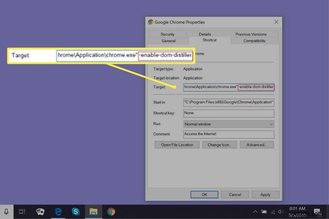Close the Google Chrome Properties dialog
329x219 pixels.
(276, 22)
